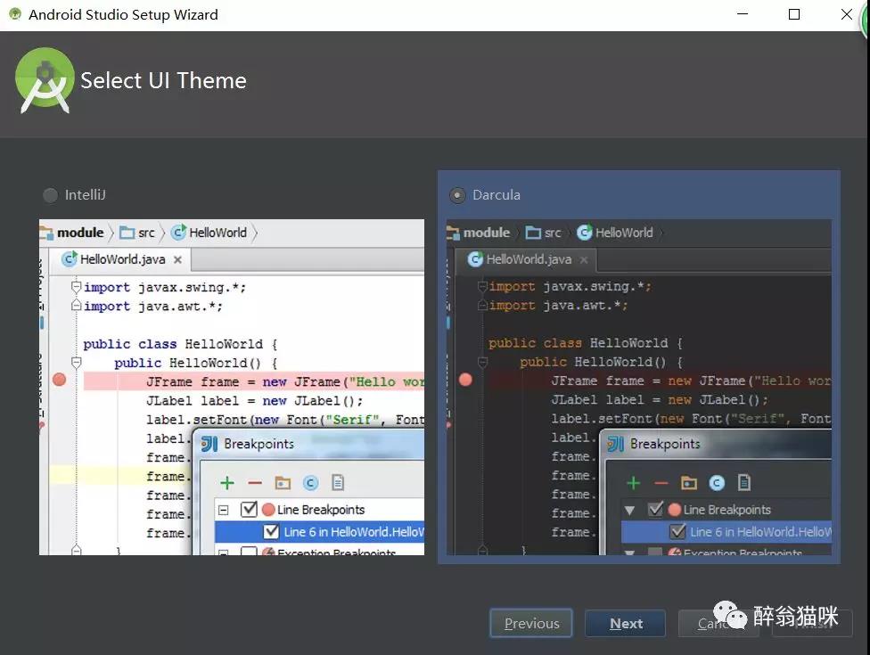Image resolution: width=870 pixels, height=655 pixels.
Task: Select the Darcula theme radio button
Action: (x=457, y=195)
